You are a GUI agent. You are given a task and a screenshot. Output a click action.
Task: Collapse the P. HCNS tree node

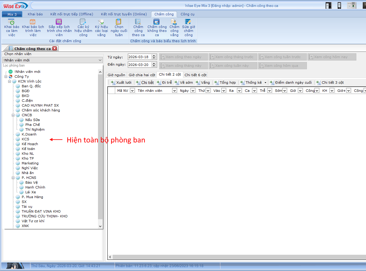point(13,178)
